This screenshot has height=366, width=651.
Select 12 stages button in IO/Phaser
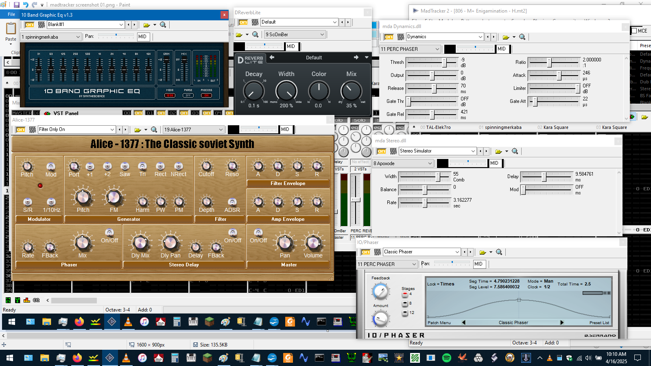coord(405,313)
